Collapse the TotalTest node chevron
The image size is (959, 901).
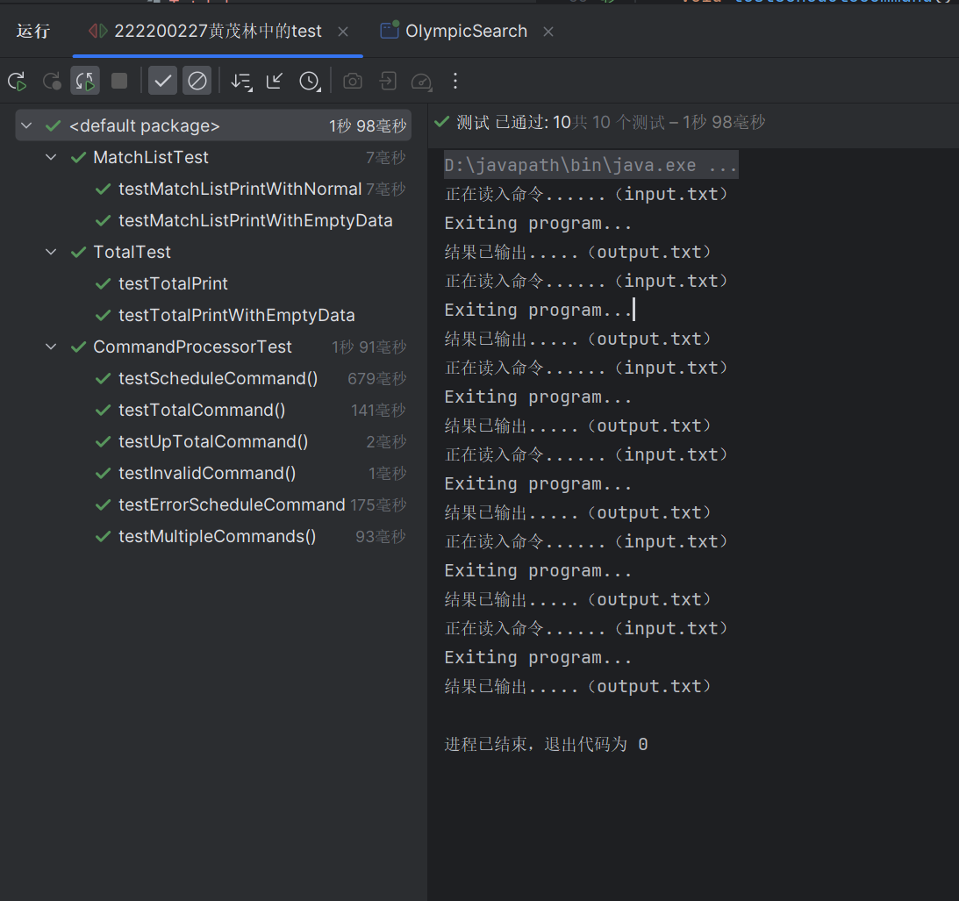52,252
